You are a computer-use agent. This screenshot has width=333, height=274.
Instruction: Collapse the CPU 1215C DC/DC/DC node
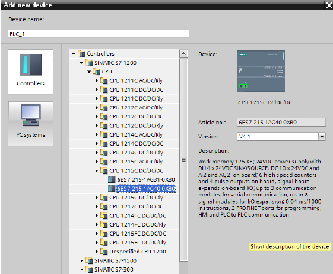pos(97,170)
